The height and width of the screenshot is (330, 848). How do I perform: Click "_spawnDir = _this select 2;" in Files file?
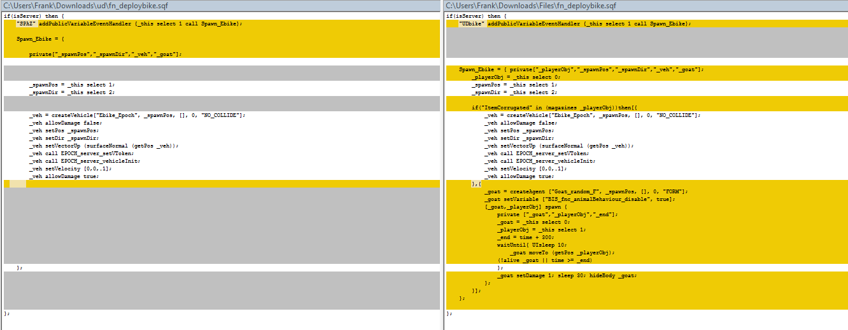(x=514, y=92)
